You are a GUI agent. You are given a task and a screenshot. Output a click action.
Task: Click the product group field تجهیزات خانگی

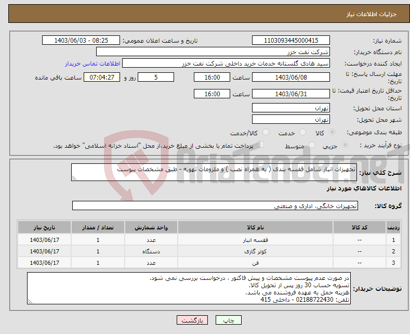(215, 205)
